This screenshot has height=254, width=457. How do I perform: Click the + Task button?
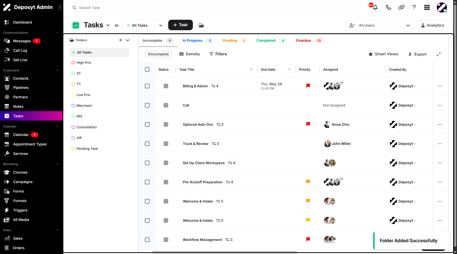pos(181,25)
